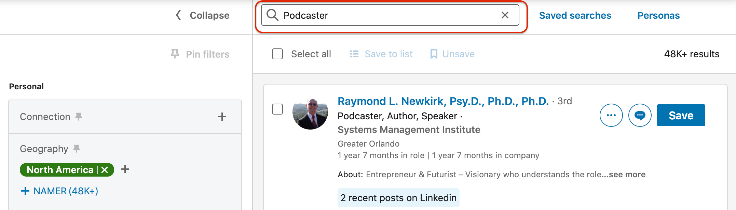Click inside the Podcaster search field
Image resolution: width=736 pixels, height=210 pixels.
[390, 15]
